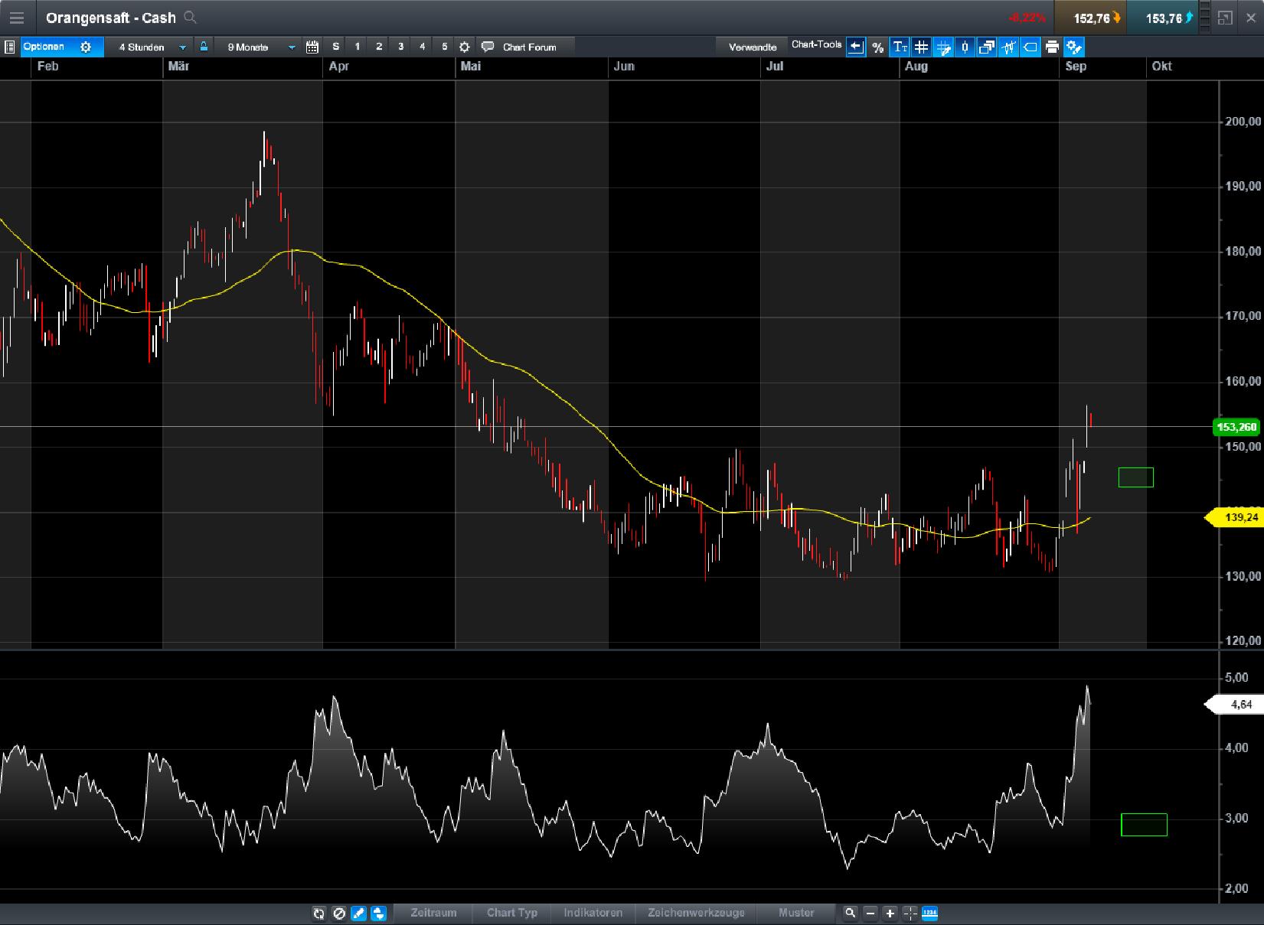The image size is (1264, 925).
Task: Open the calendar date picker
Action: [312, 47]
